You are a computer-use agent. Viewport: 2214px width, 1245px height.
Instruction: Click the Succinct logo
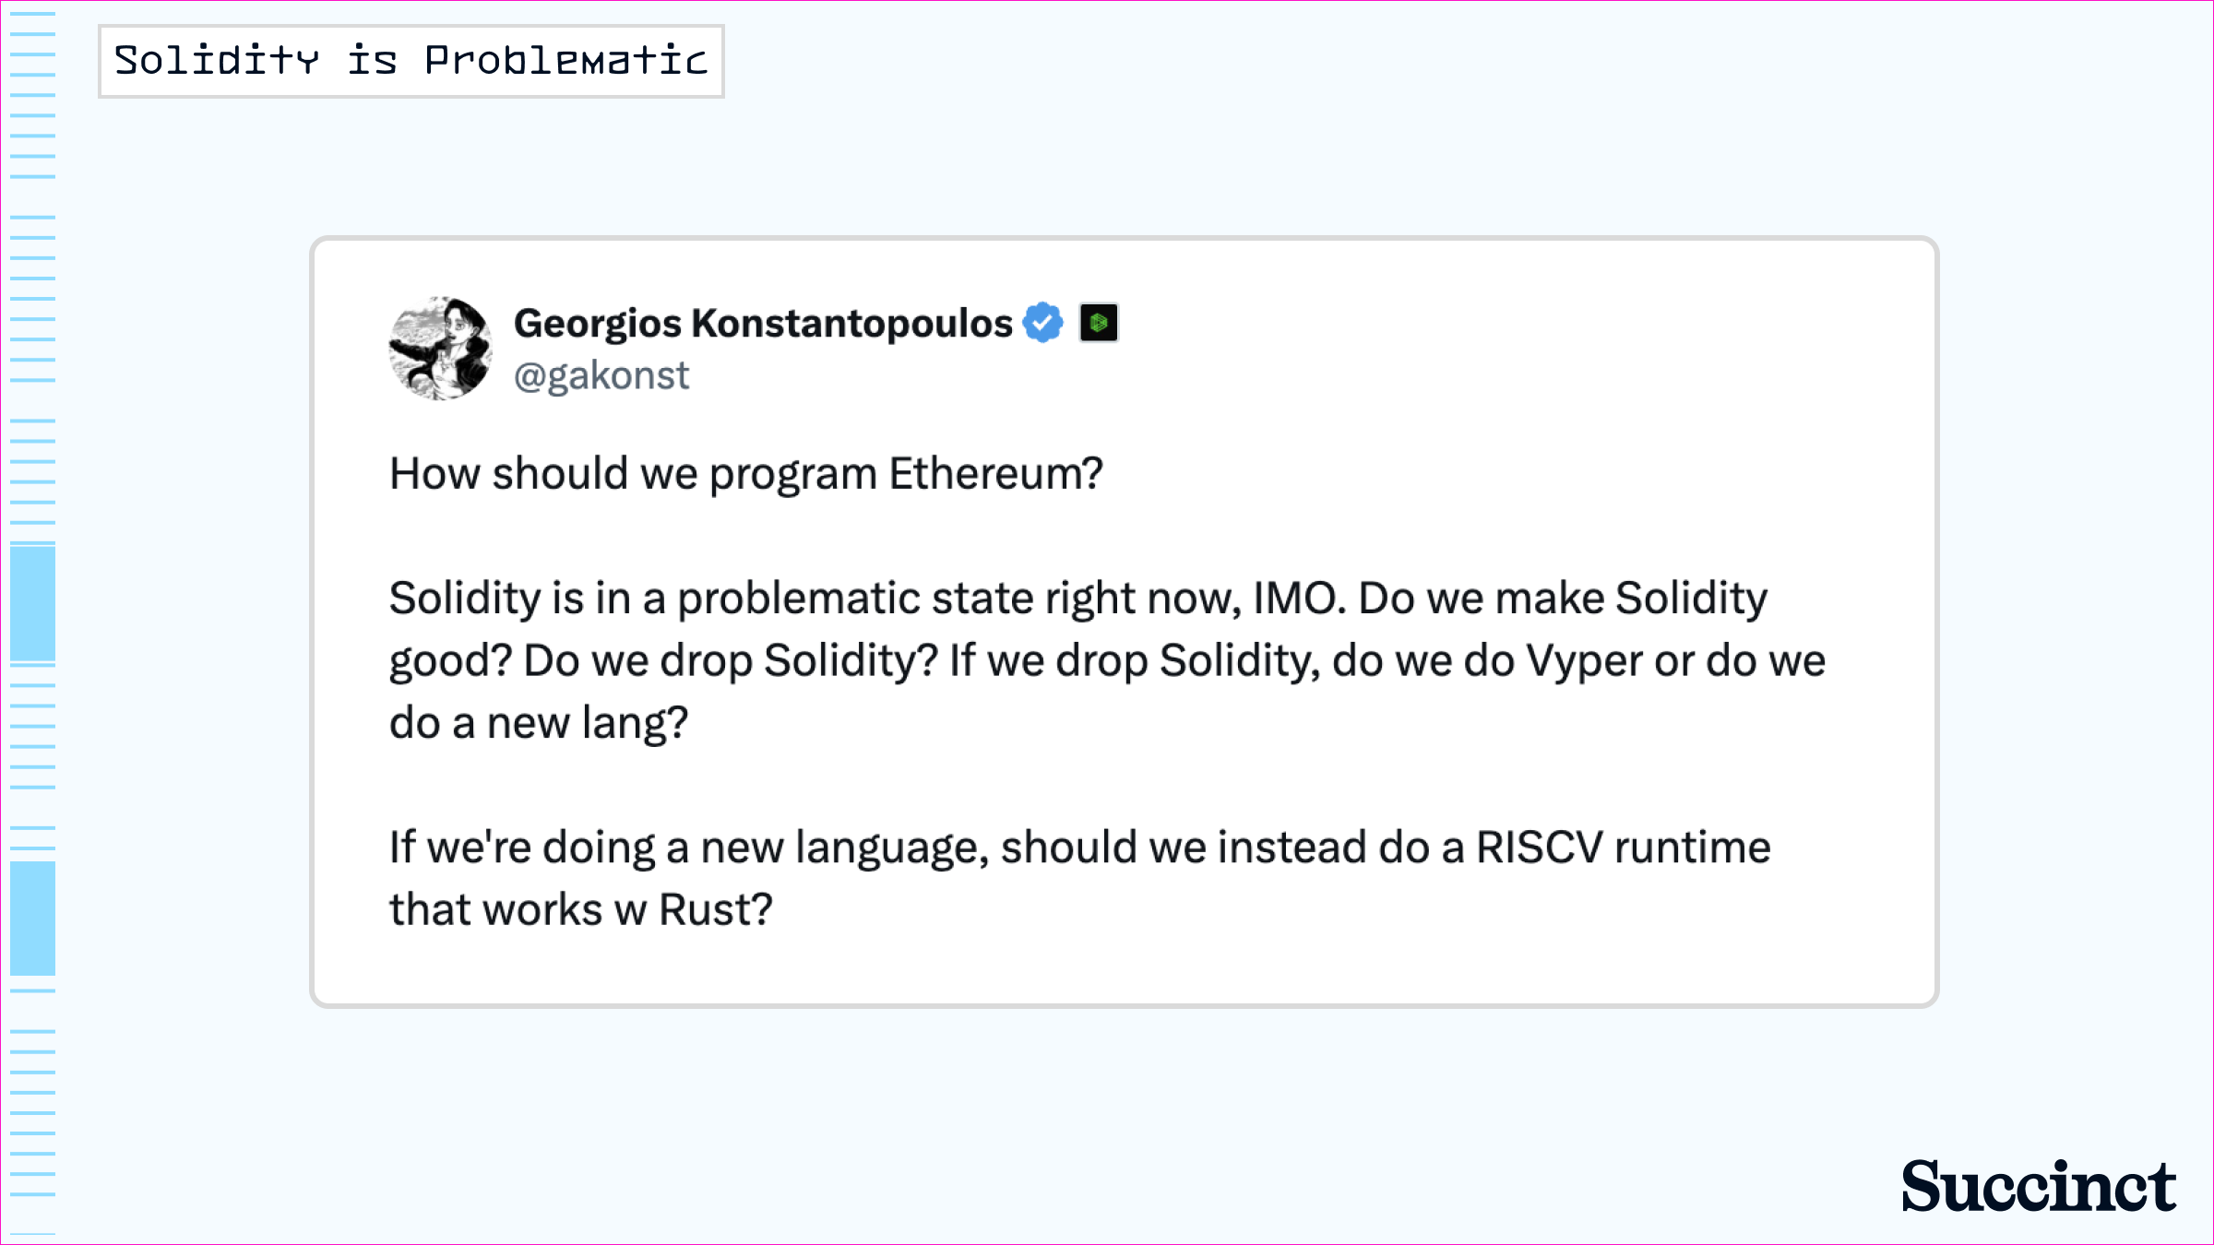pyautogui.click(x=2039, y=1186)
